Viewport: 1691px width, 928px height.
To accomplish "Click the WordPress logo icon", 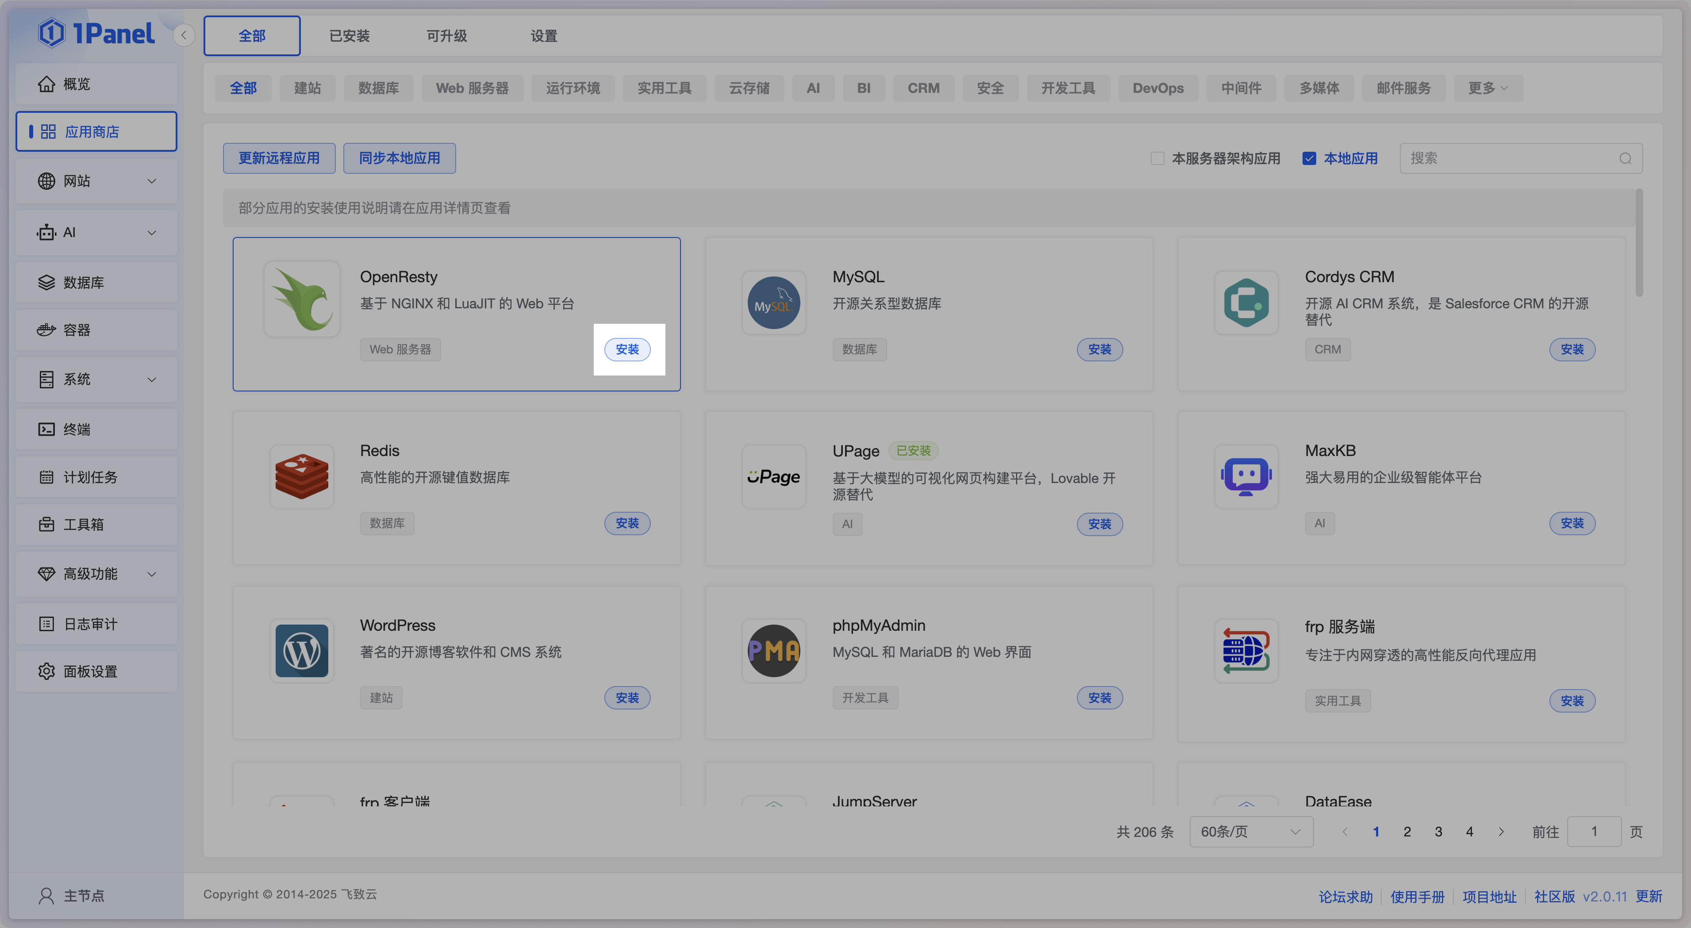I will (301, 650).
